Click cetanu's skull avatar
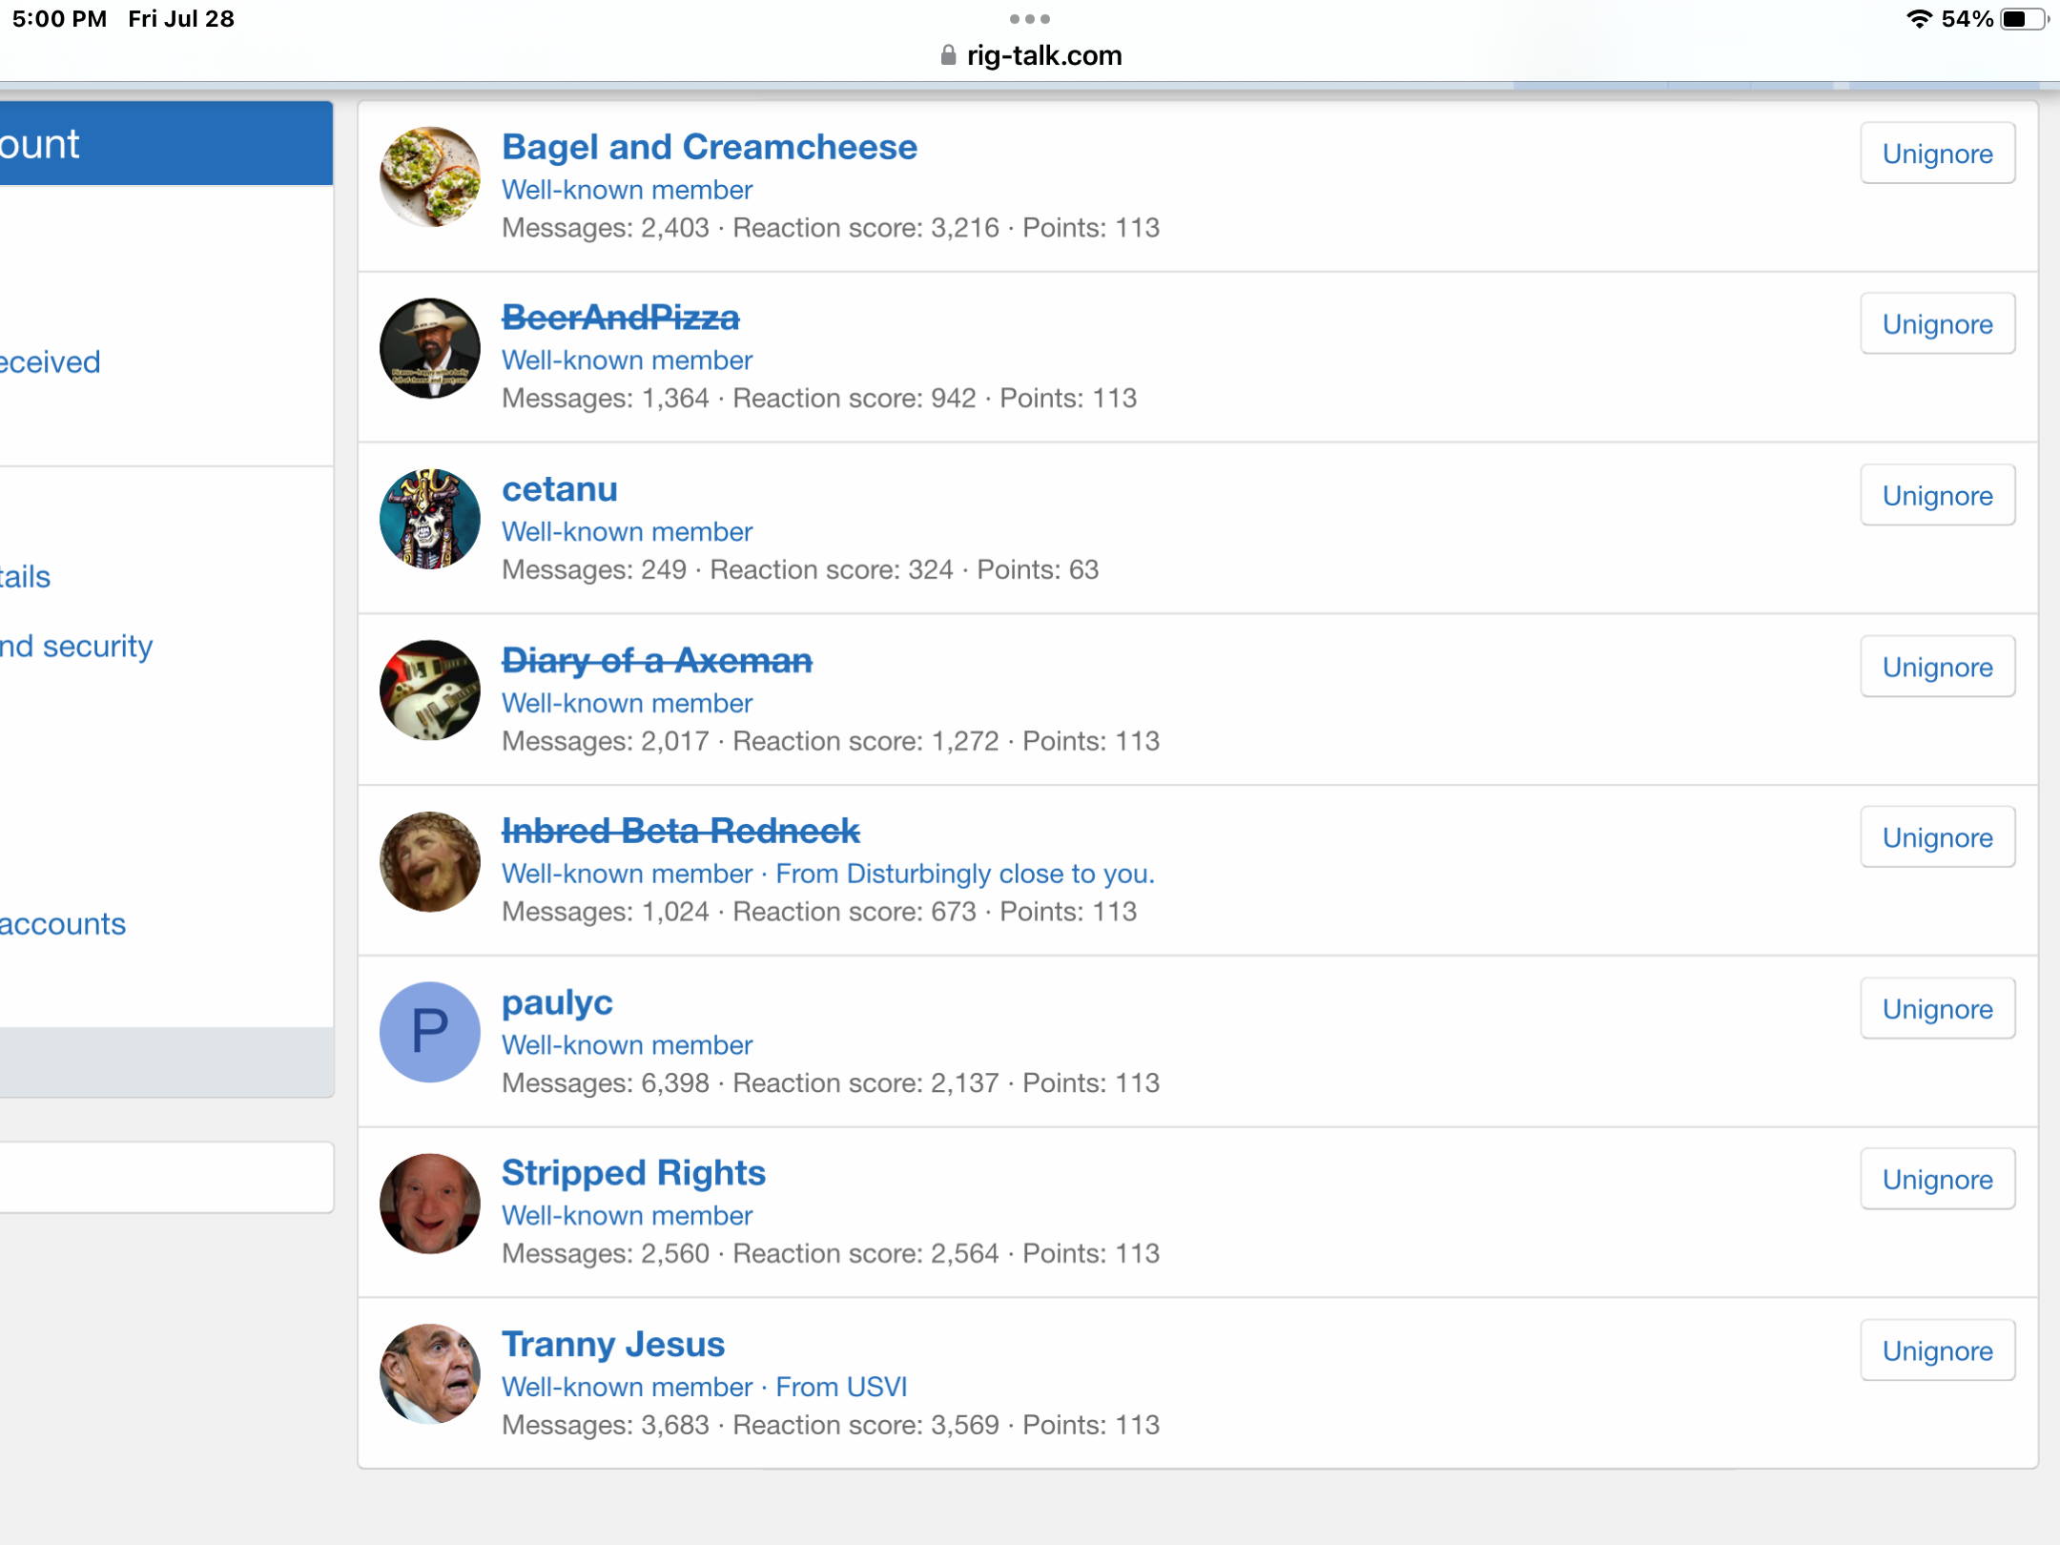 429,519
